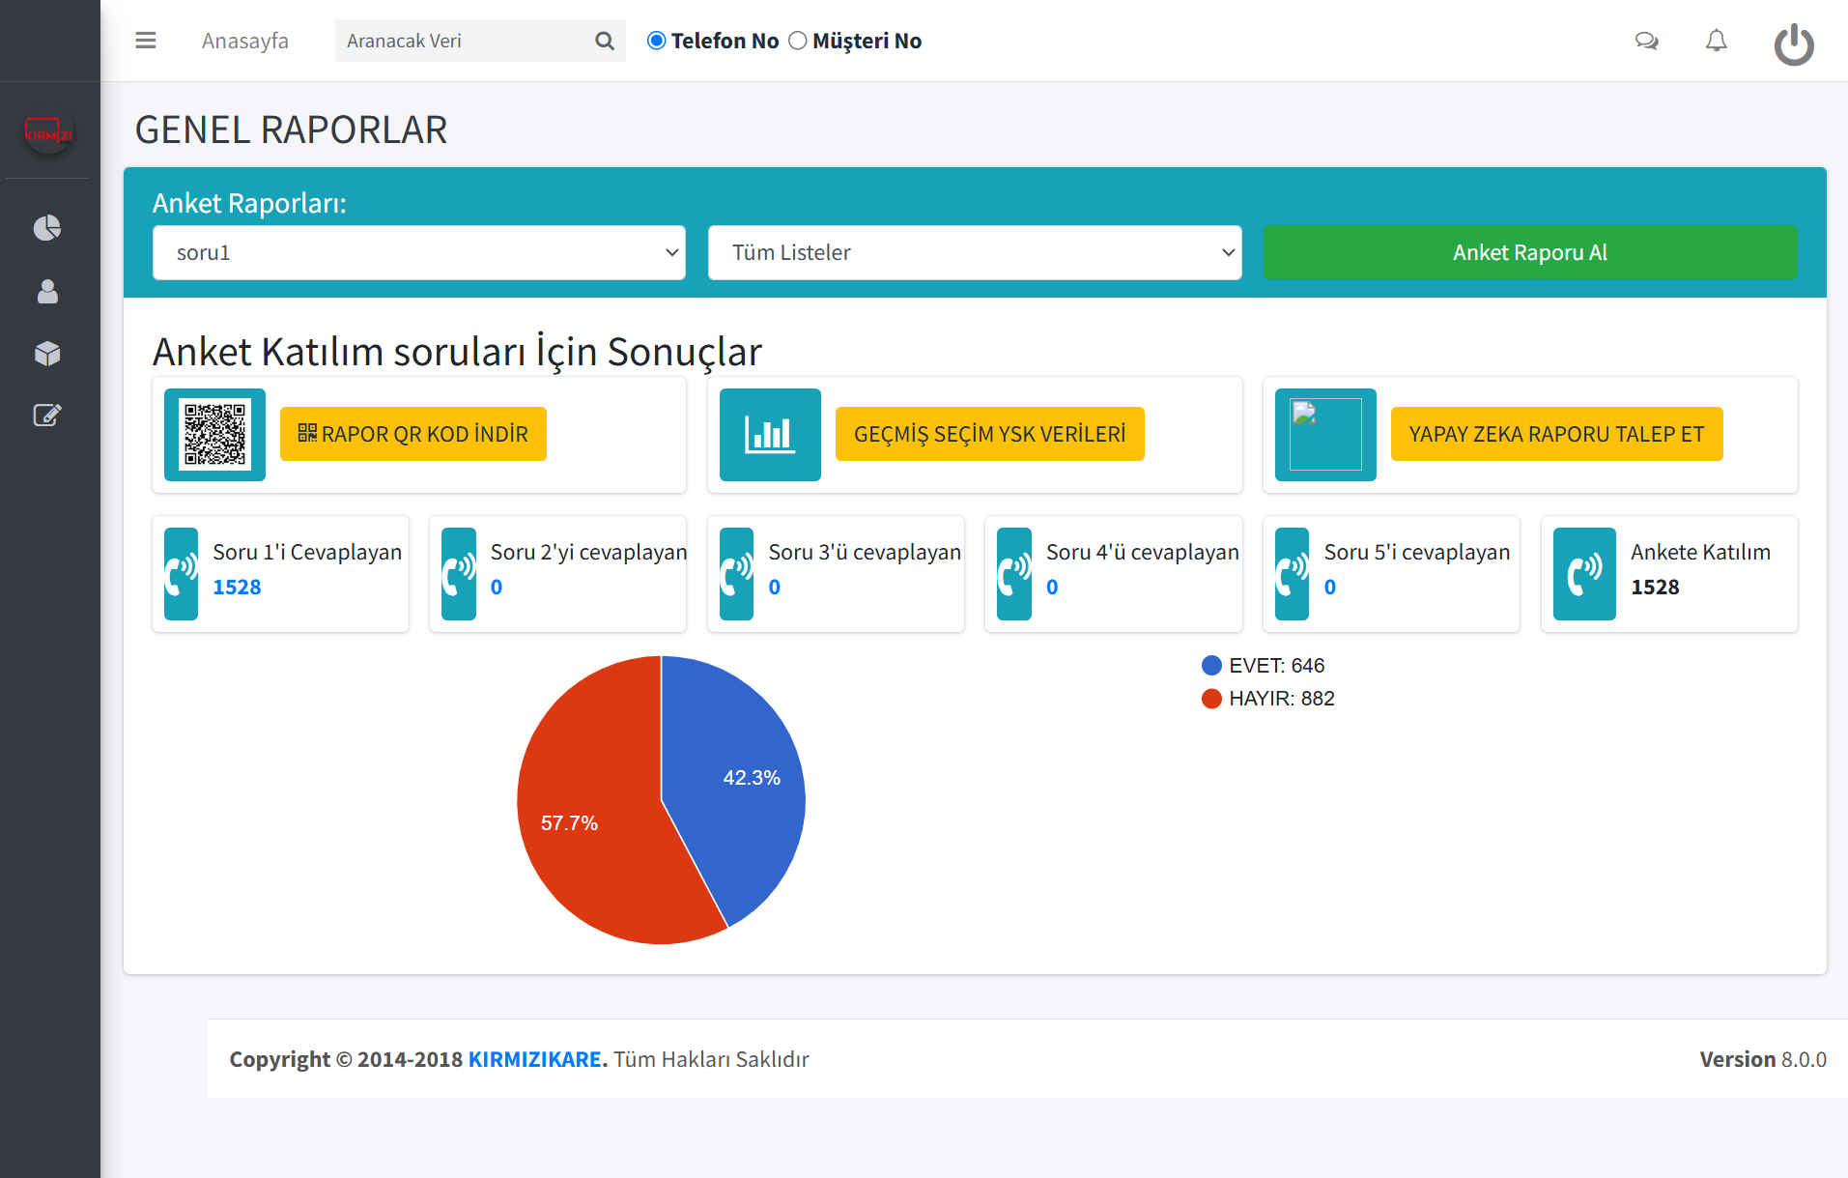The image size is (1848, 1178).
Task: Open the chat messages icon
Action: 1646,41
